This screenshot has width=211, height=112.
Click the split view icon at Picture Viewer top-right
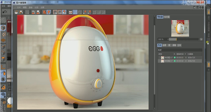pyautogui.click(x=194, y=7)
